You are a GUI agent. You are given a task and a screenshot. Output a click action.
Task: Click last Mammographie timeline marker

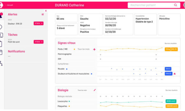tap(156, 55)
